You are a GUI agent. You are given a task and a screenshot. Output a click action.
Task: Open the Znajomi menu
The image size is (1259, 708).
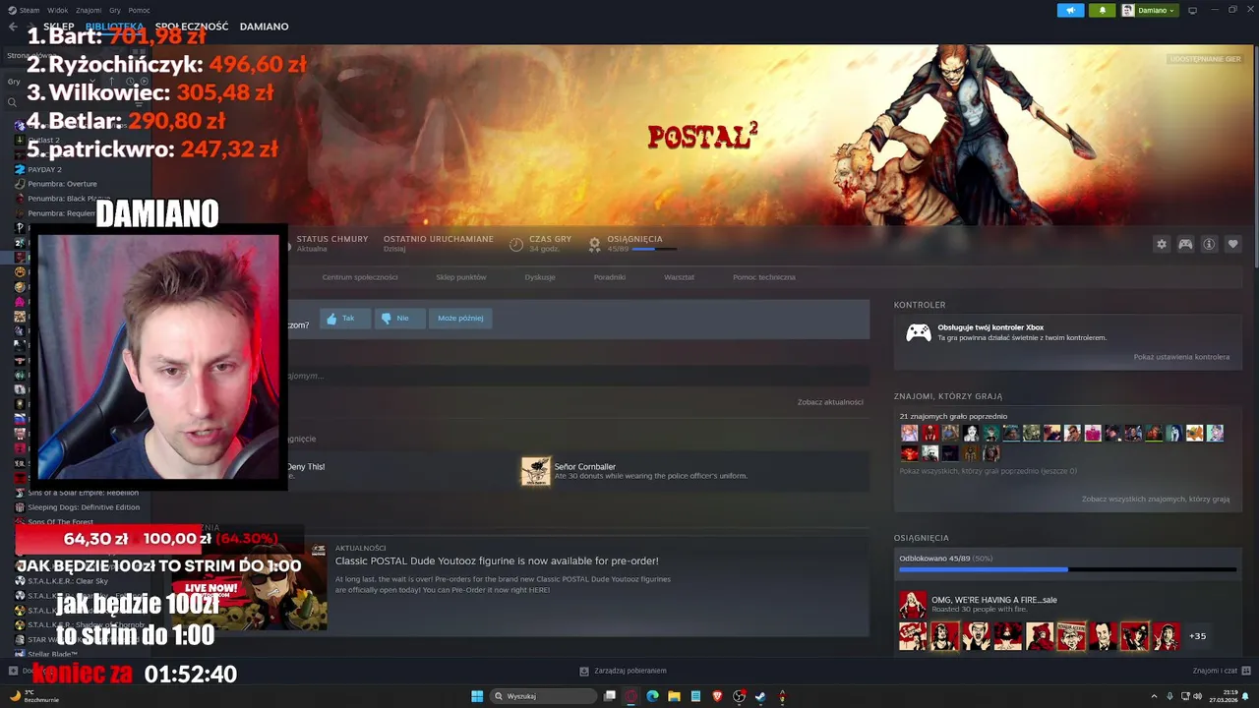(89, 10)
